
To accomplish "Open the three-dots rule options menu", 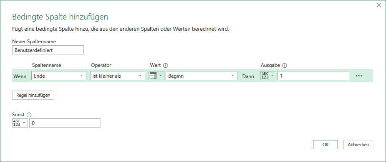I will 359,76.
